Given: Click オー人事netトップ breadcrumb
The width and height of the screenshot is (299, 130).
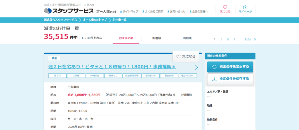Looking at the screenshot, I should pos(95,20).
